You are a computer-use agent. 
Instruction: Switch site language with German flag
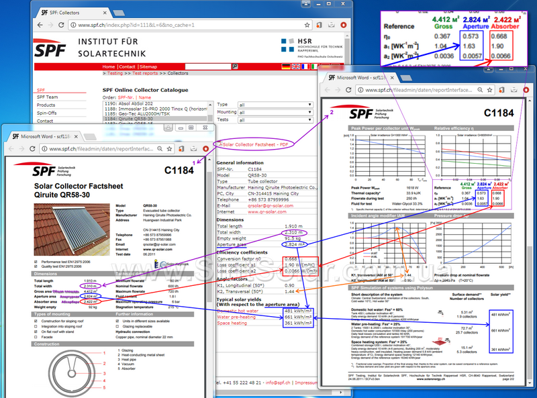click(x=286, y=66)
